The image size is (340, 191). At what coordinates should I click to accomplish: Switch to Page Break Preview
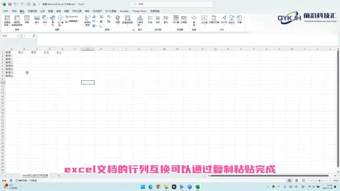coord(303,180)
